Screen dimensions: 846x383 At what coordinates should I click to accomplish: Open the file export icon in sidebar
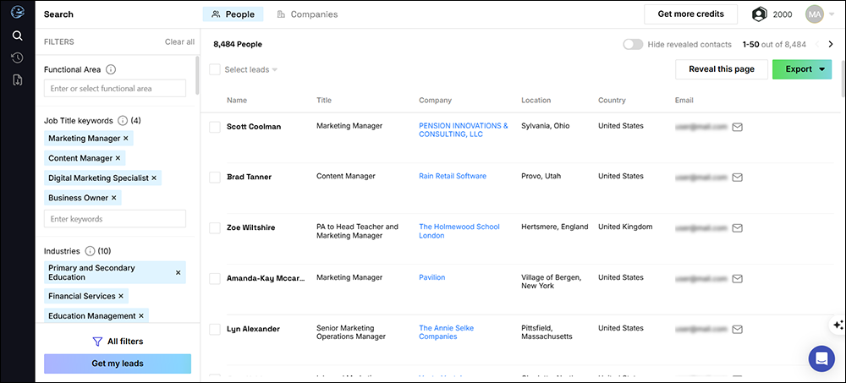(17, 79)
